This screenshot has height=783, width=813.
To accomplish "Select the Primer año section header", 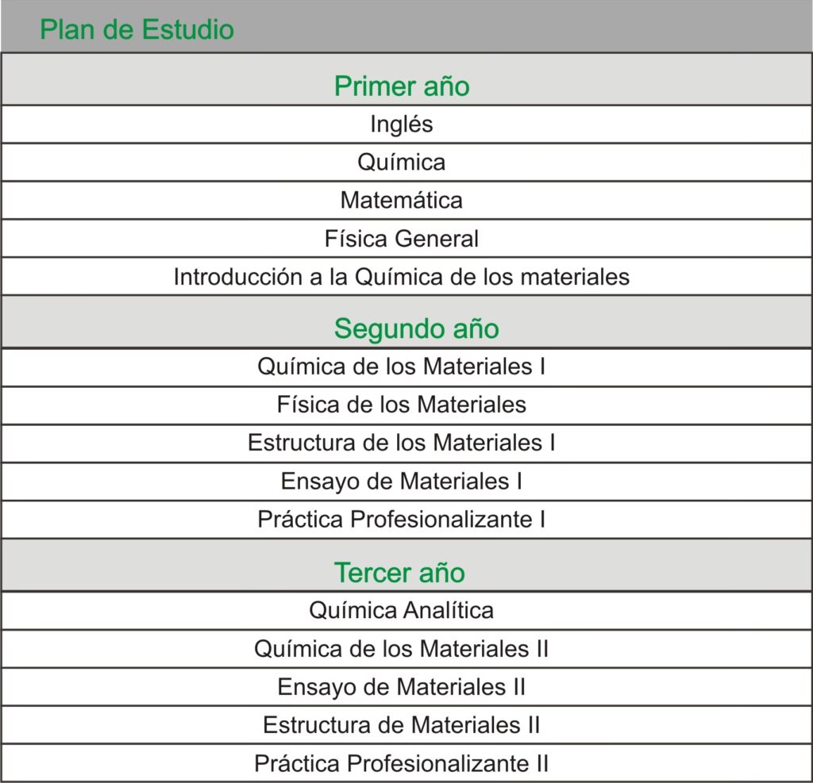I will (x=402, y=86).
